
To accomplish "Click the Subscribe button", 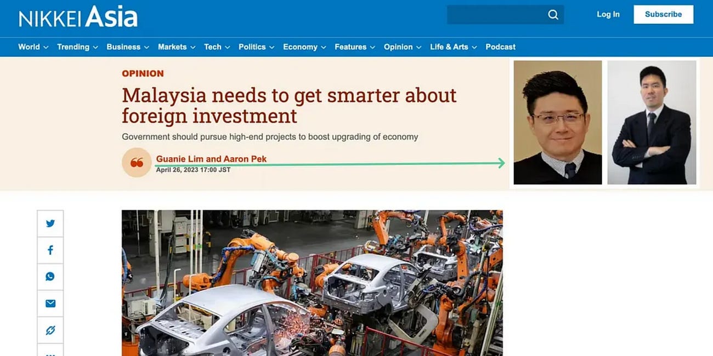I will 663,14.
